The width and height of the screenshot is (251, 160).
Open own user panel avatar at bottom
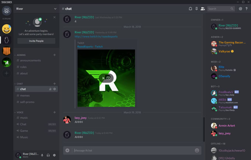18,155
